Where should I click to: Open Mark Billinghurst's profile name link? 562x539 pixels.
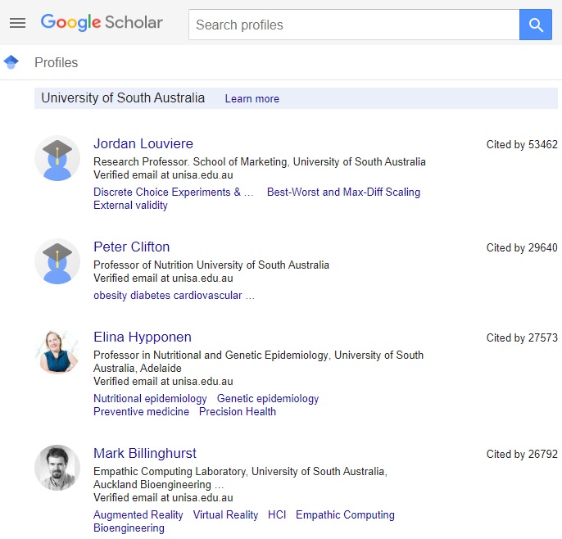point(145,453)
